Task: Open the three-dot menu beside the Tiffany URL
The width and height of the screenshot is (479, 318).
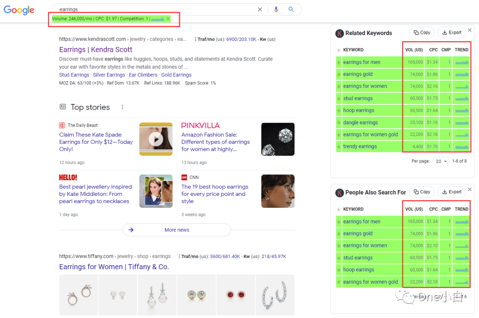Action: coord(179,256)
